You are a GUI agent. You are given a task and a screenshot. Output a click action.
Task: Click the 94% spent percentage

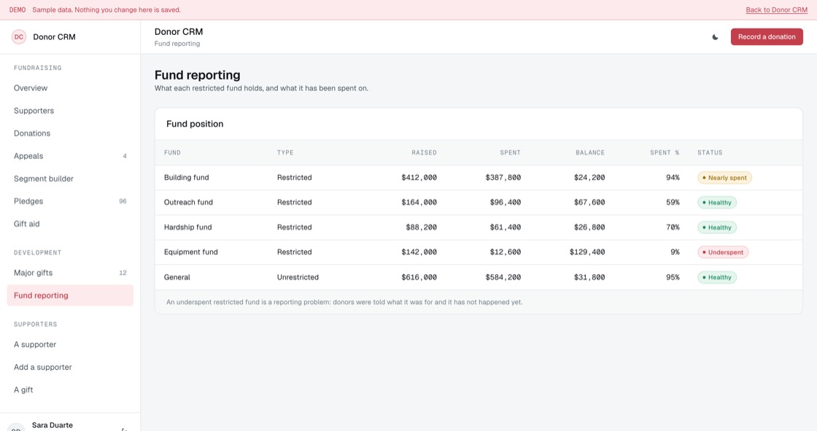[x=673, y=178]
